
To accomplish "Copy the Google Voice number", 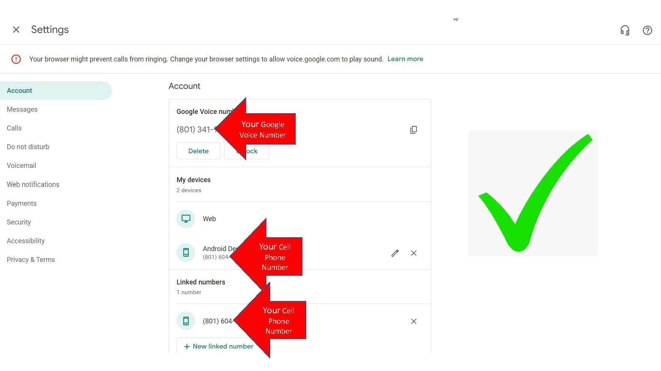I will (413, 130).
